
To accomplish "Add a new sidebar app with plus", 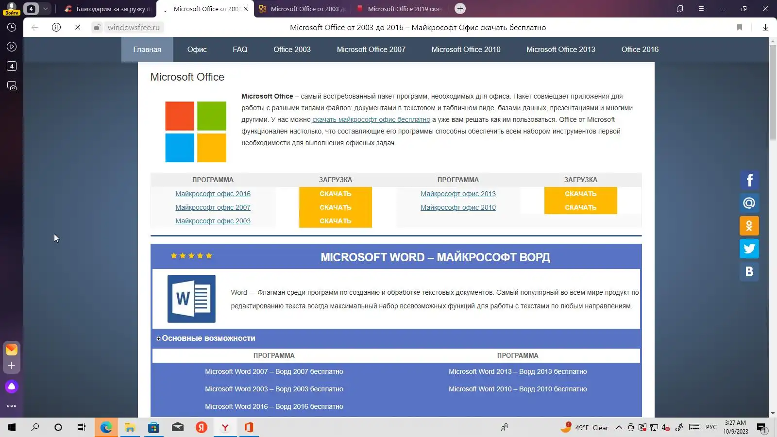I will (x=12, y=366).
